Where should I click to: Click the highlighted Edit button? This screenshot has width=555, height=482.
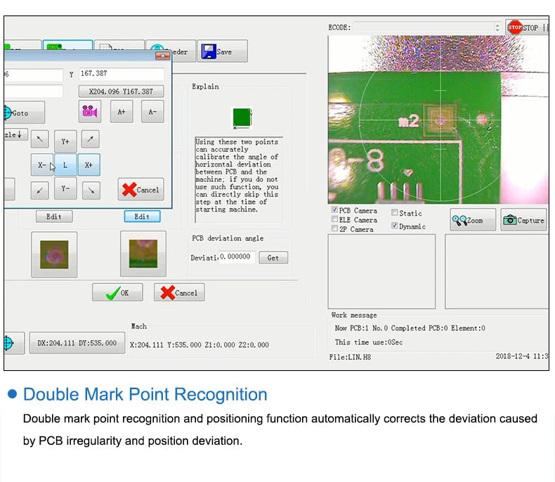click(x=143, y=216)
